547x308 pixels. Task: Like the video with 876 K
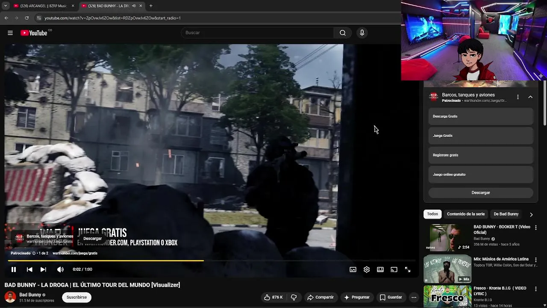pos(273,297)
